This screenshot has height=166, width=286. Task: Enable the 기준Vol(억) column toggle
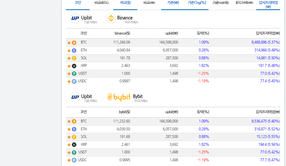pyautogui.click(x=220, y=3)
